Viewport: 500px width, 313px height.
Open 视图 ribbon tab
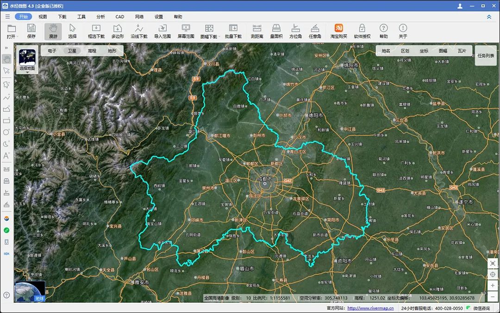click(x=43, y=17)
